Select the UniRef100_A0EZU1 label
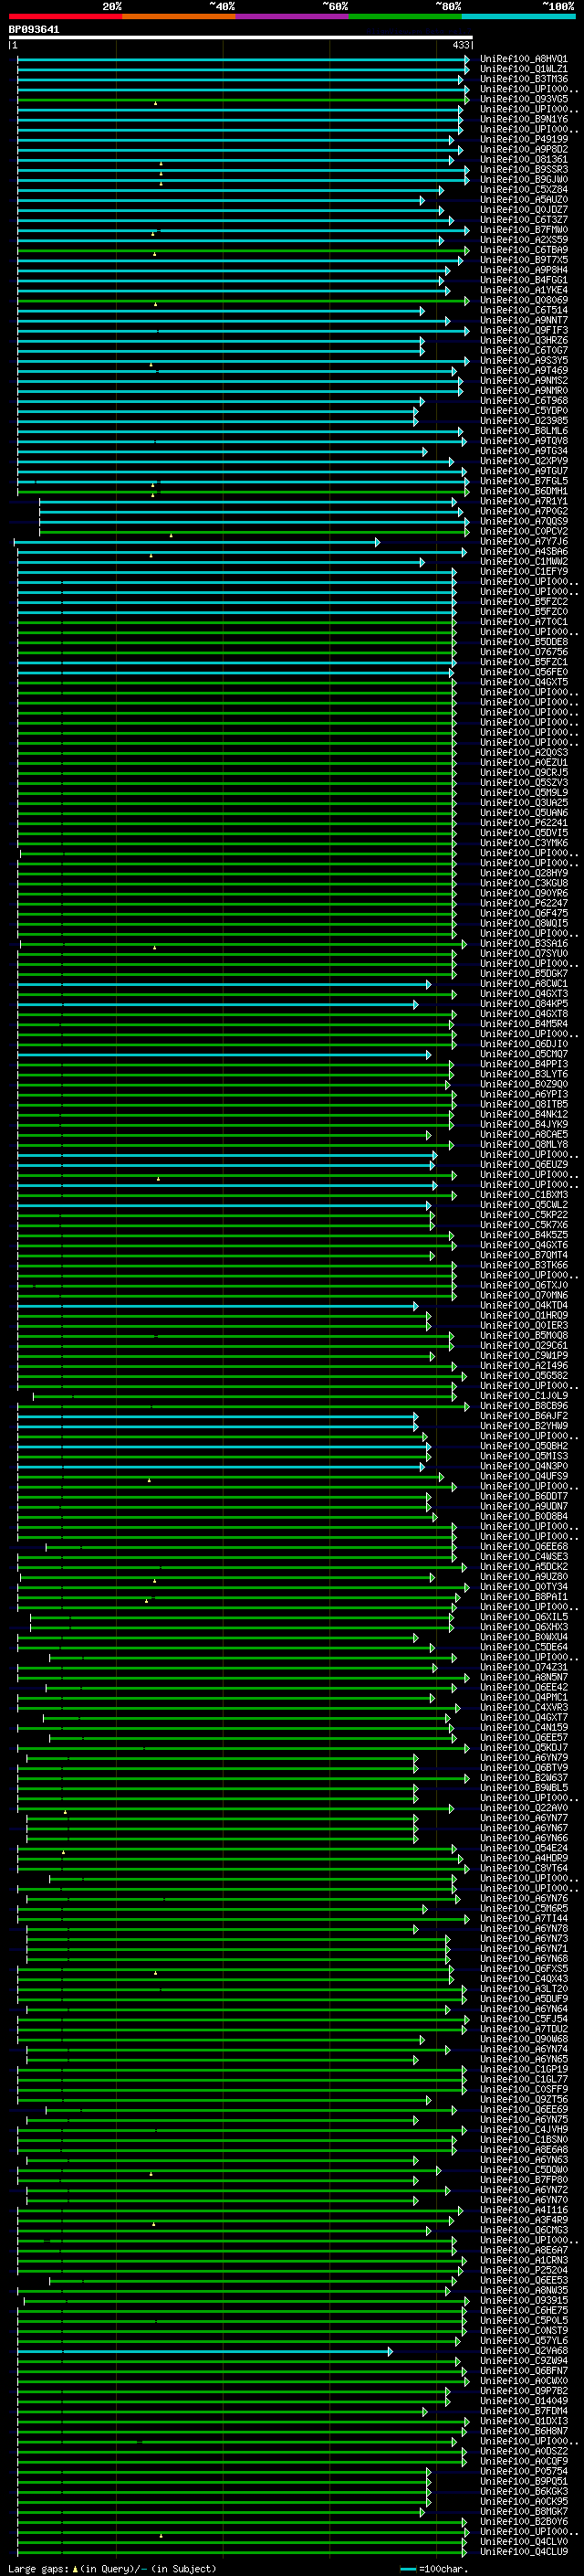 click(x=524, y=762)
